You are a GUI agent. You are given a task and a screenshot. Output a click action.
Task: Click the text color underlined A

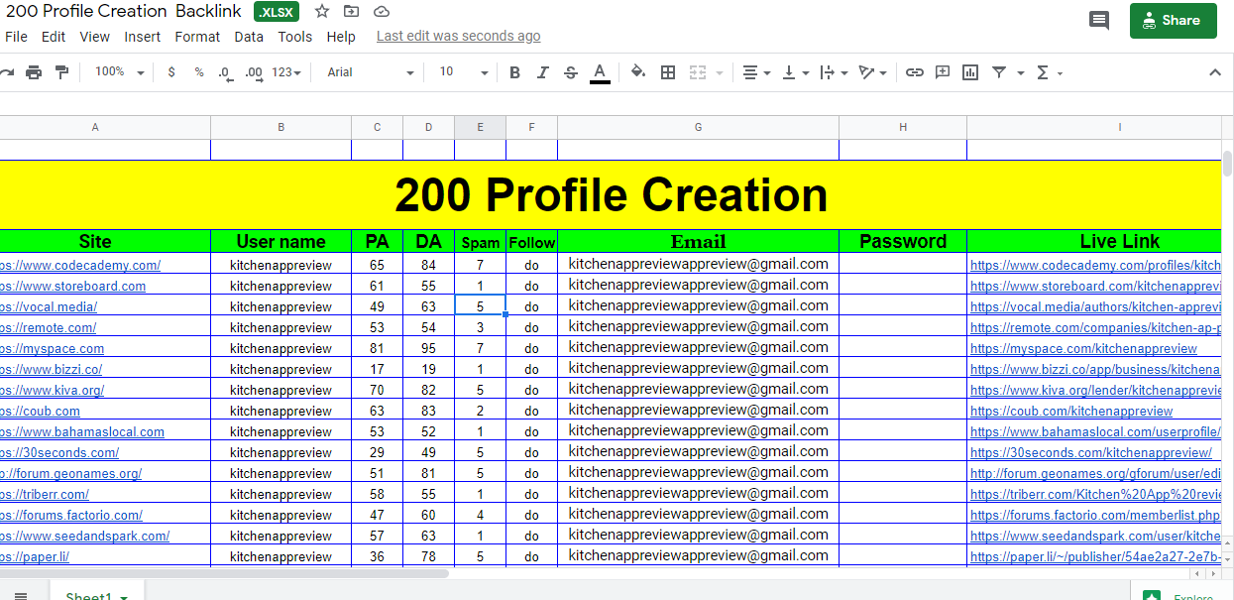[x=599, y=72]
